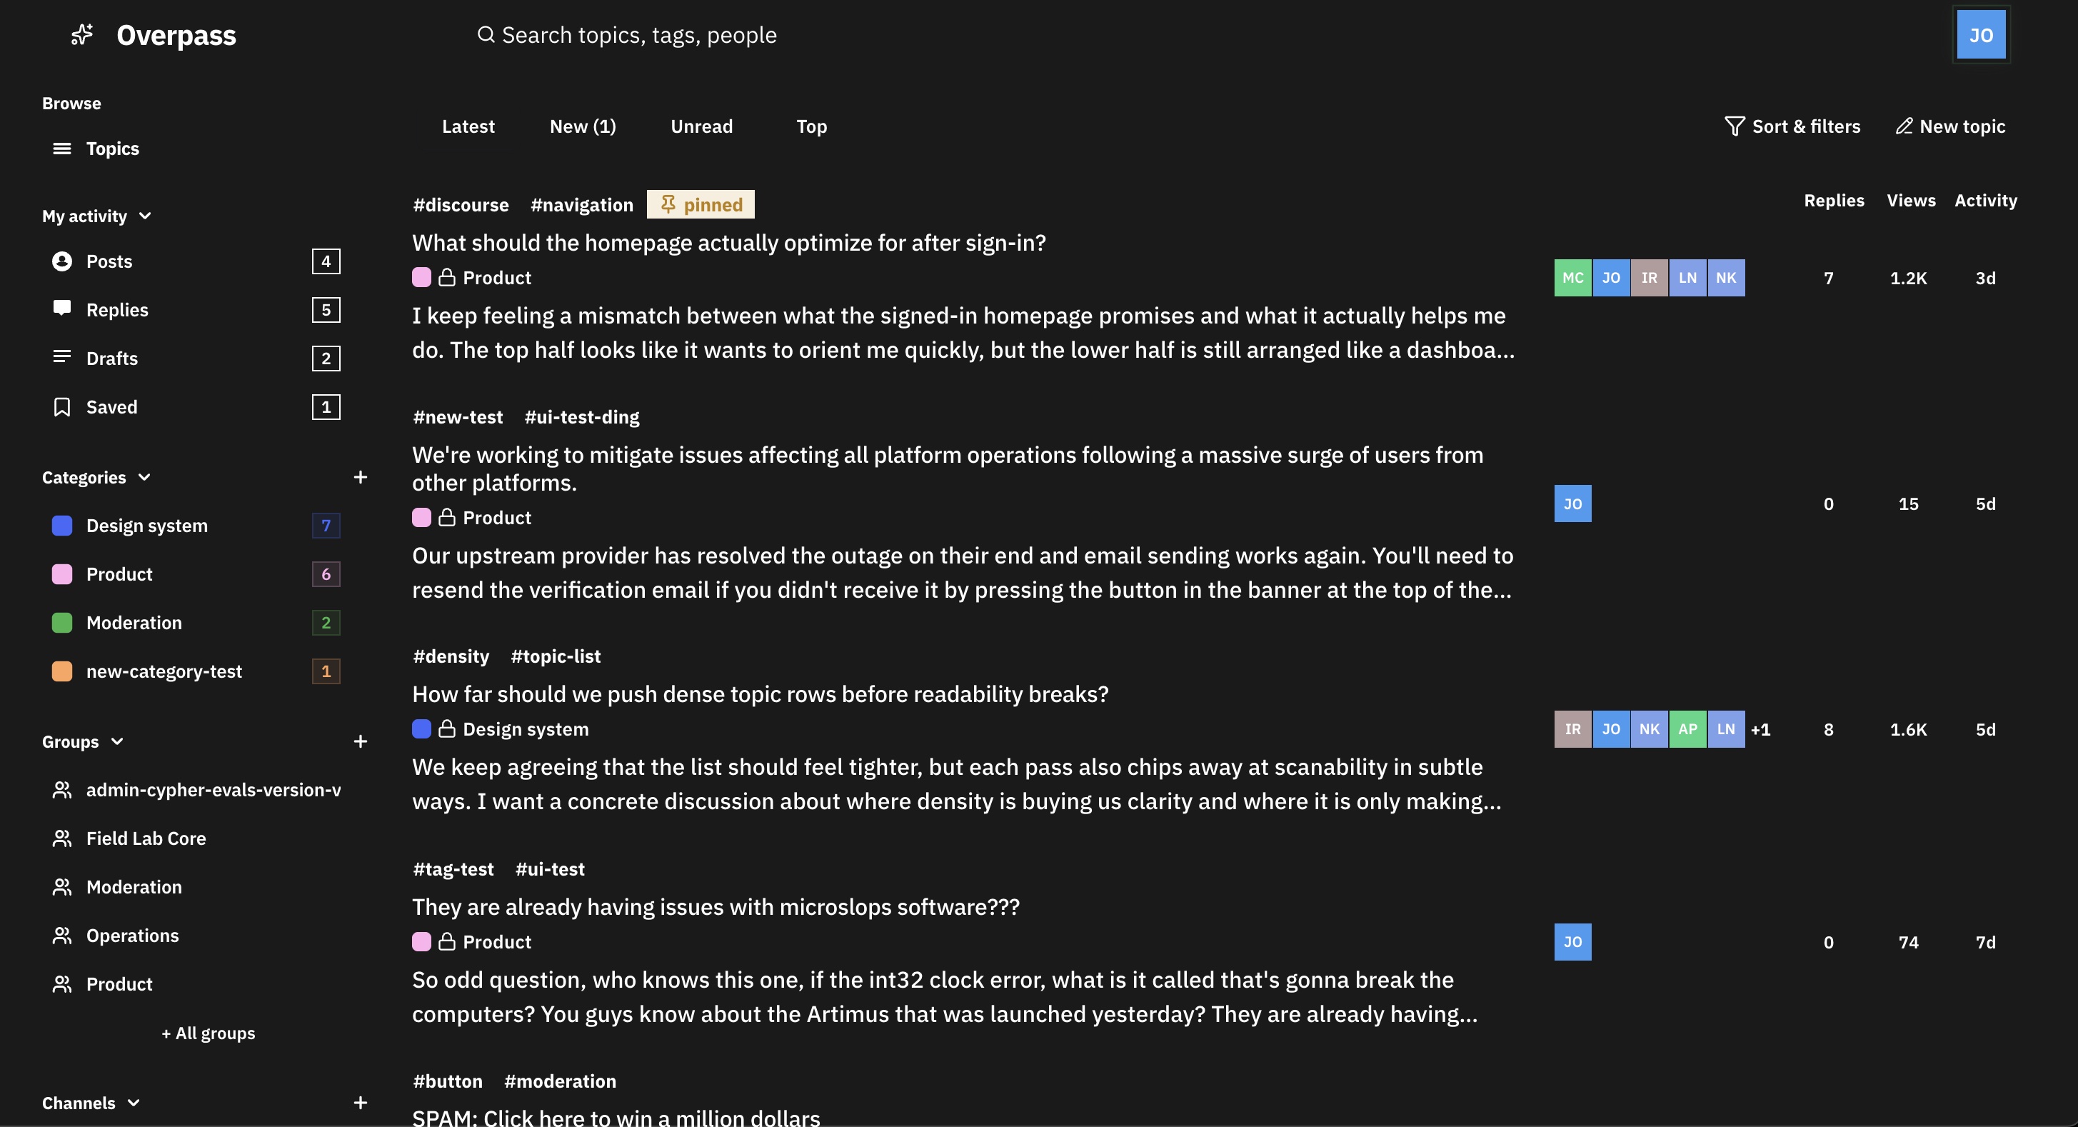Image resolution: width=2078 pixels, height=1127 pixels.
Task: Switch to the New (1) tab
Action: [x=583, y=126]
